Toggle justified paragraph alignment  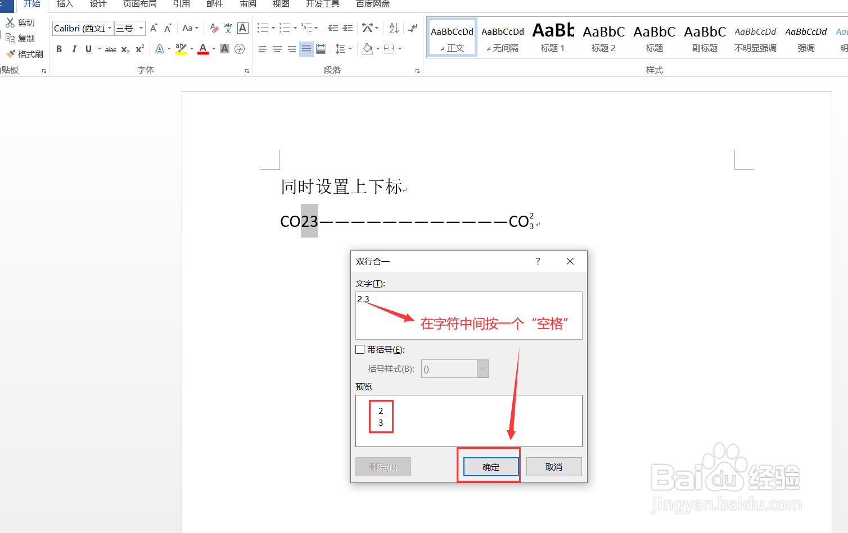point(306,49)
